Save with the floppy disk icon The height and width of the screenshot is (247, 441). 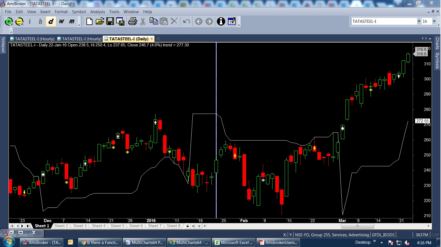(110, 21)
